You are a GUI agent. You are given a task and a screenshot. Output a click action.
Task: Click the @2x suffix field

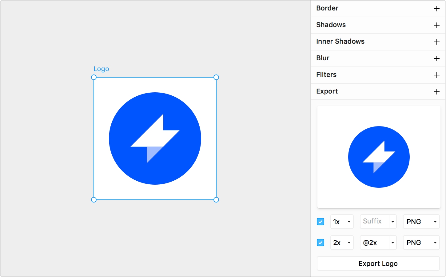pos(375,243)
